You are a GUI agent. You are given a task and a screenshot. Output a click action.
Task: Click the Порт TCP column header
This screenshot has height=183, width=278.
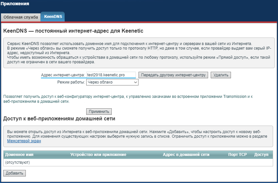(237, 155)
